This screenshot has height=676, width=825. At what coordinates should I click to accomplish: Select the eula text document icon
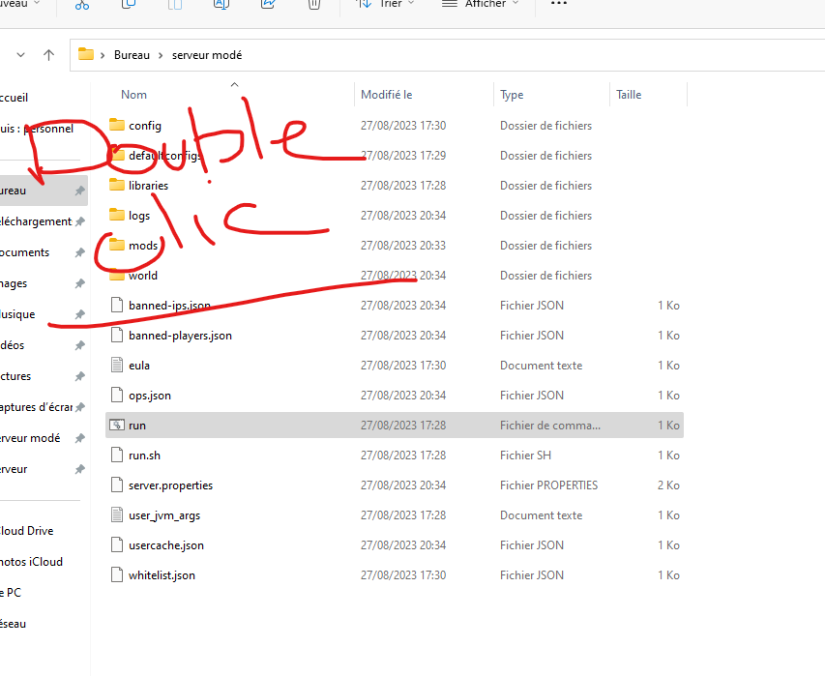(x=117, y=366)
